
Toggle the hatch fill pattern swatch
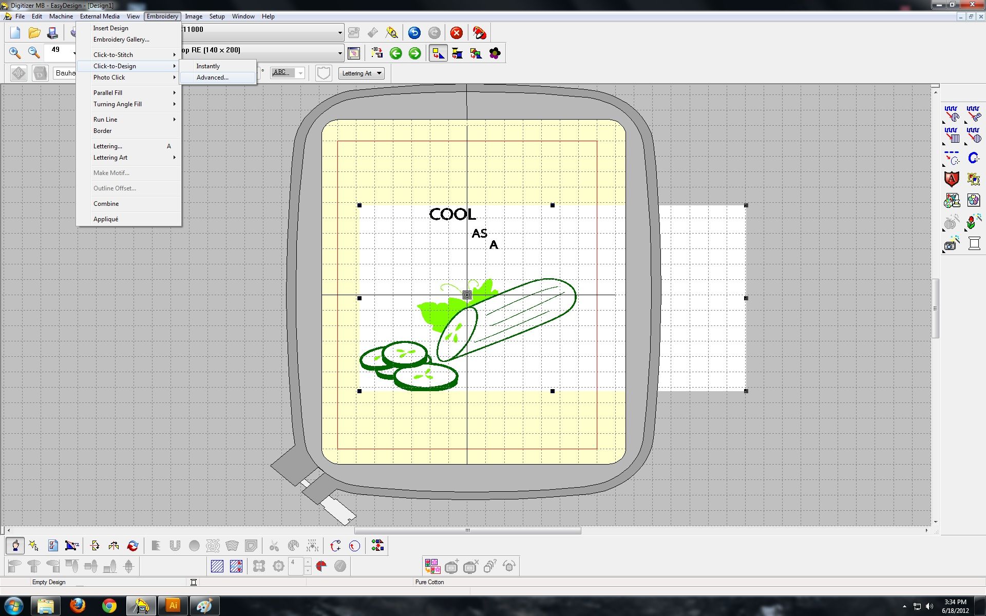tap(218, 566)
